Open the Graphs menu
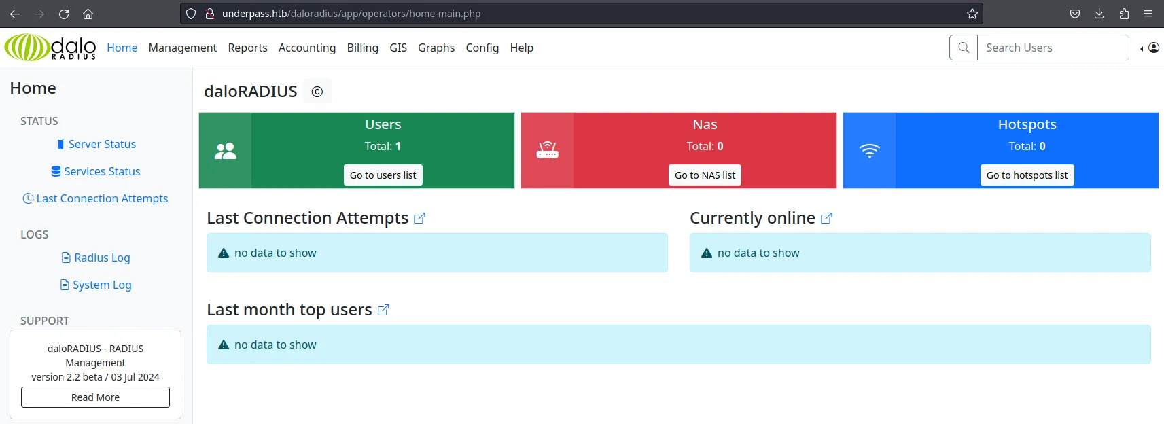This screenshot has width=1164, height=424. (x=436, y=48)
